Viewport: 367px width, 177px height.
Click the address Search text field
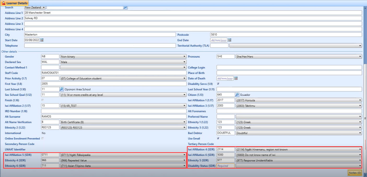(x=85, y=8)
